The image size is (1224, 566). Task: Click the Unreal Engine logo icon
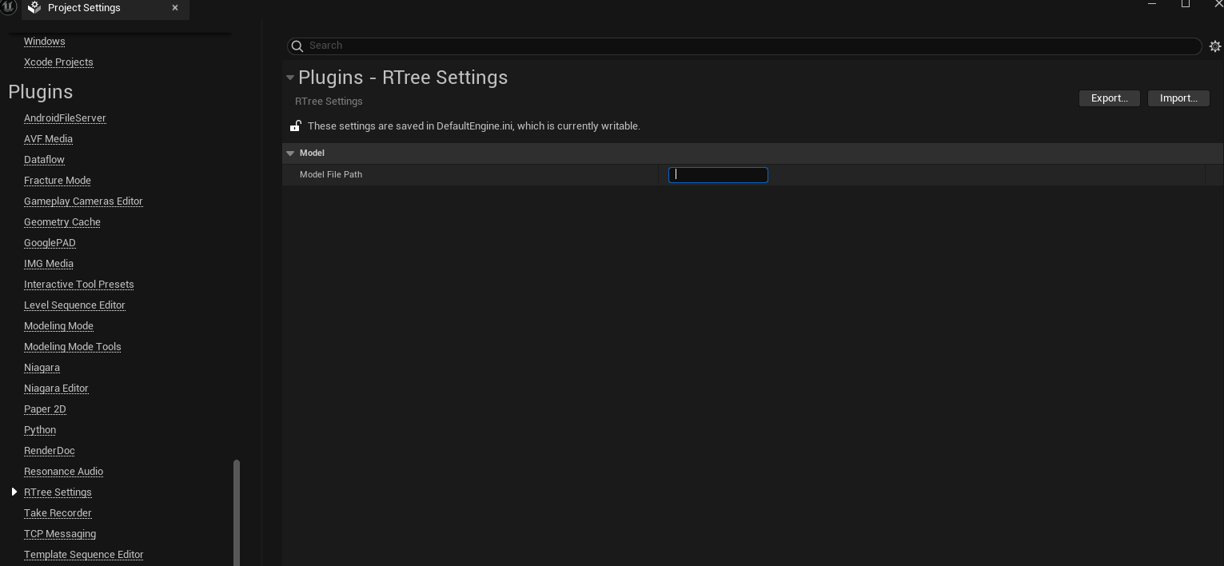pyautogui.click(x=8, y=8)
